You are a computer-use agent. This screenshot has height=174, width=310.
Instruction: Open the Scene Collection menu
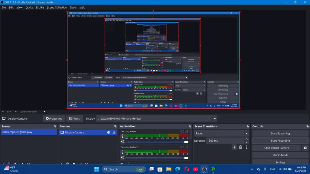57,7
